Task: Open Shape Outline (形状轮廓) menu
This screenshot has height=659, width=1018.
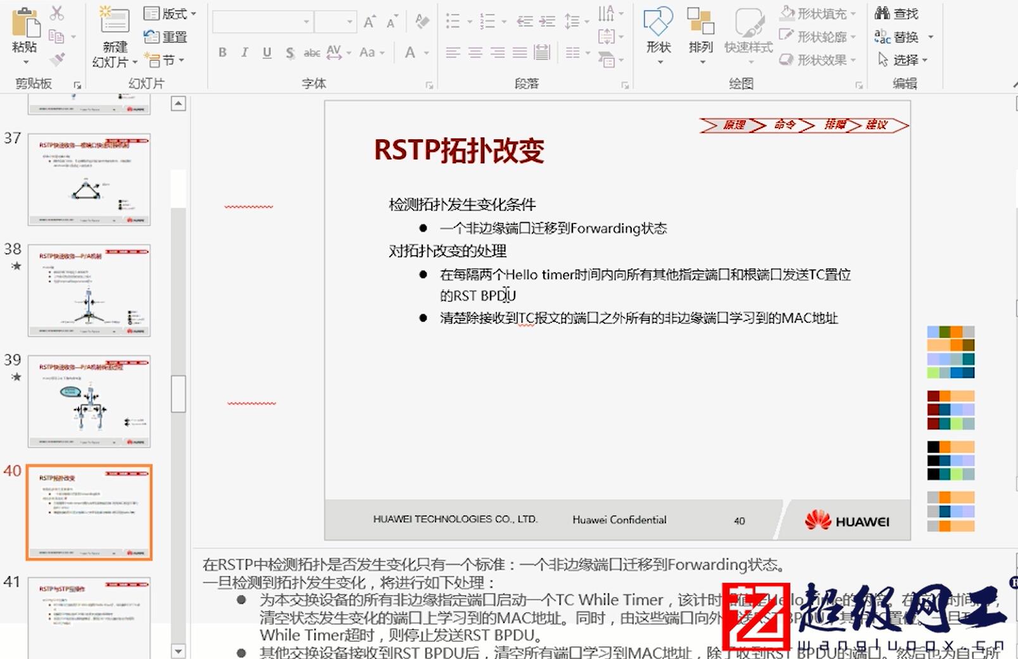Action: 817,37
